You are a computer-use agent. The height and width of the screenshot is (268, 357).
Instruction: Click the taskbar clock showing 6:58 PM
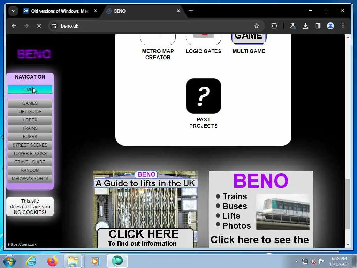pos(339,261)
